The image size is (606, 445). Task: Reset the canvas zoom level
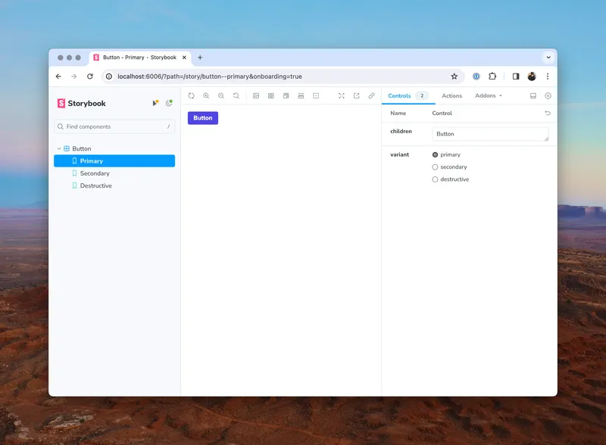point(236,96)
